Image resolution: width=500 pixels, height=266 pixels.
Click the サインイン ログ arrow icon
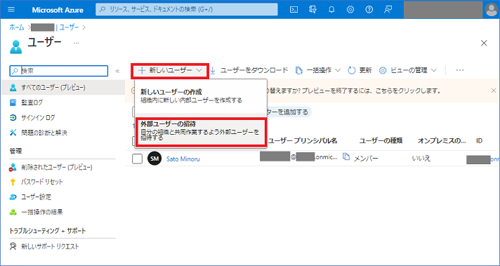click(13, 117)
